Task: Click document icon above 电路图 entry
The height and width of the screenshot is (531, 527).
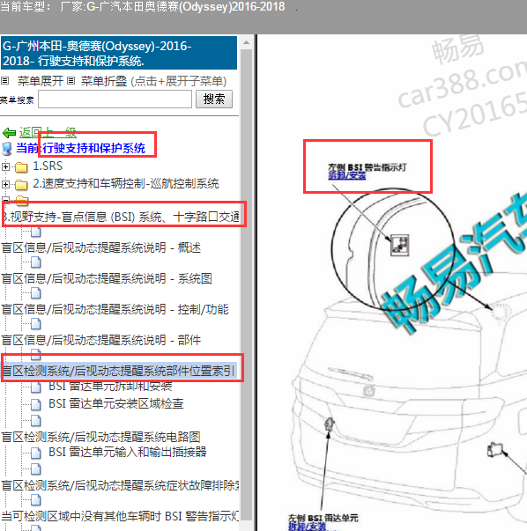Action: coord(36,421)
